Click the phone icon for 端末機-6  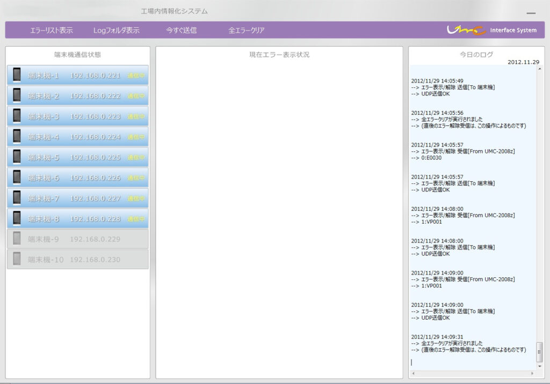(17, 178)
